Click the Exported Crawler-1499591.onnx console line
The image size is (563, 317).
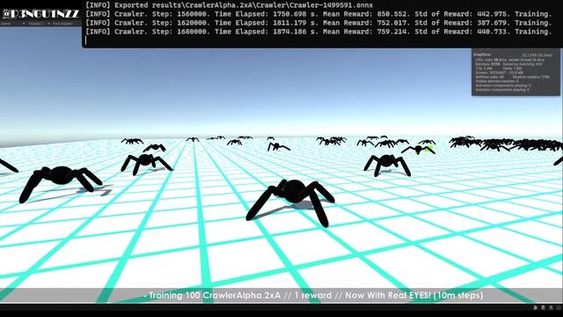[x=229, y=5]
